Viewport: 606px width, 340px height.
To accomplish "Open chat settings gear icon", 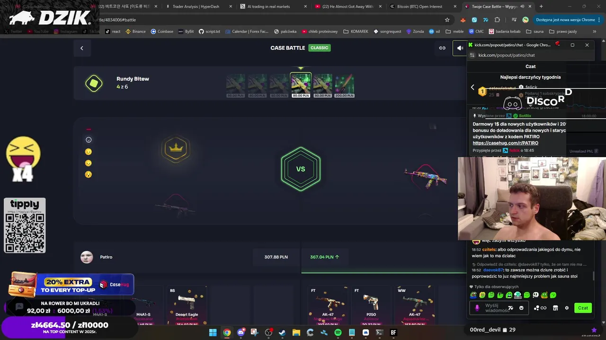I will (x=567, y=308).
